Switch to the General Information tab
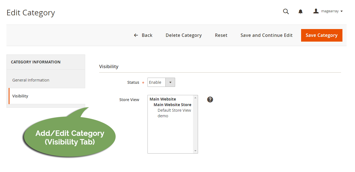Screen dimensions: 355x172 click(30, 80)
